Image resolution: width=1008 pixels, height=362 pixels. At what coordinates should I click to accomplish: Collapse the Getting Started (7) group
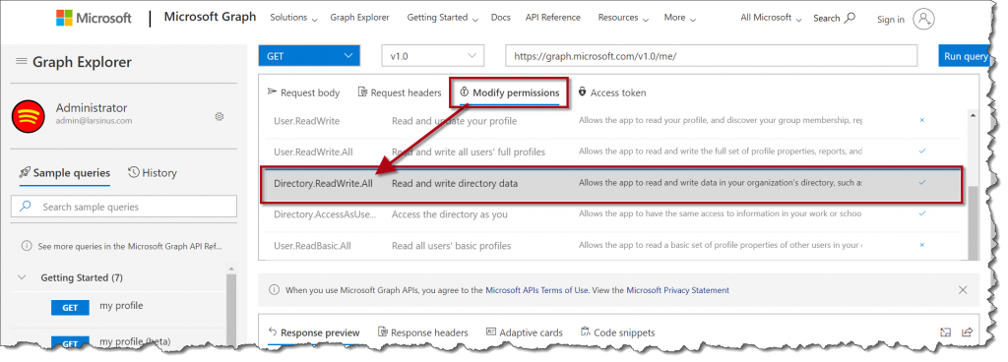pos(22,278)
